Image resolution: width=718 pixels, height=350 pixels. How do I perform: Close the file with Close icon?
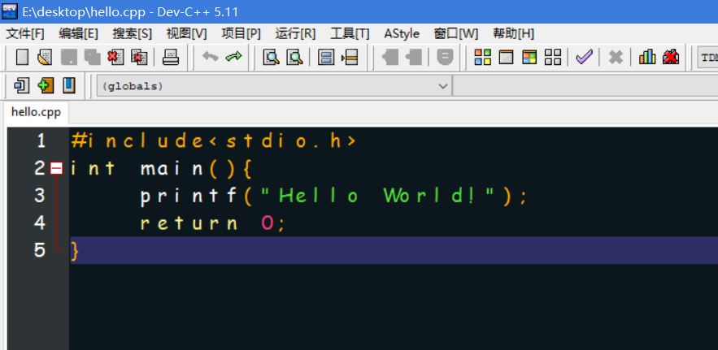pos(115,58)
